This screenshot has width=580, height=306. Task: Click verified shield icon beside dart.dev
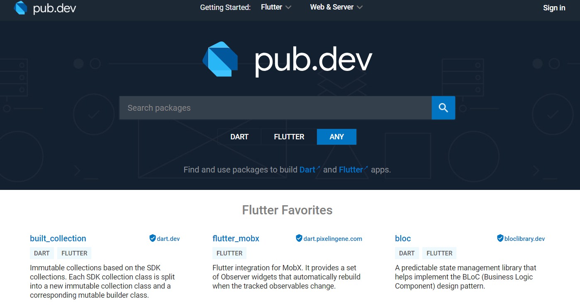(x=152, y=238)
